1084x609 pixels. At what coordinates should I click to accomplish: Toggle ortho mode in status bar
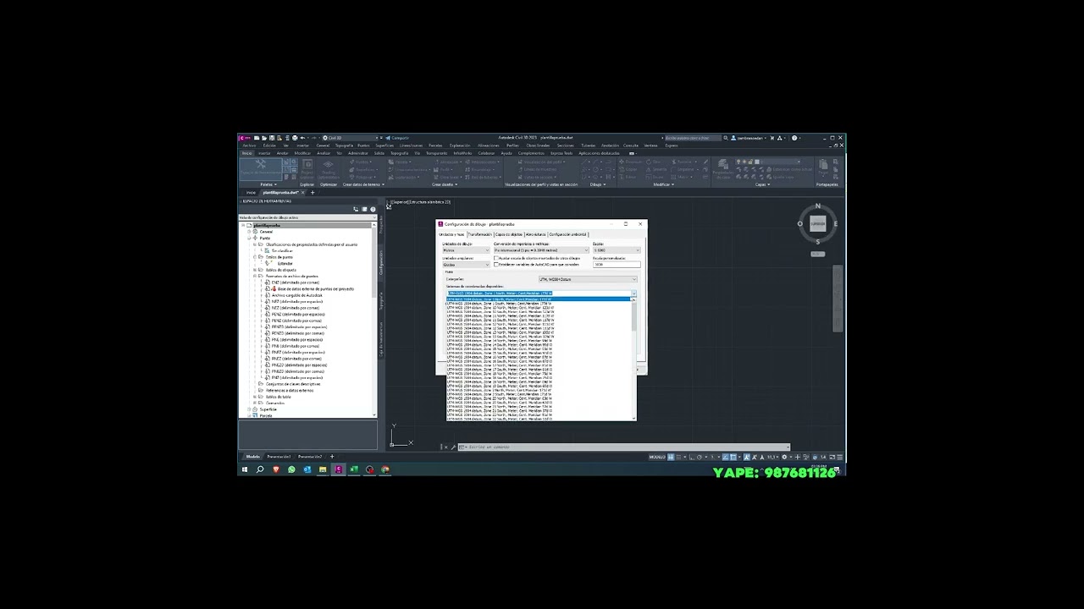point(691,457)
